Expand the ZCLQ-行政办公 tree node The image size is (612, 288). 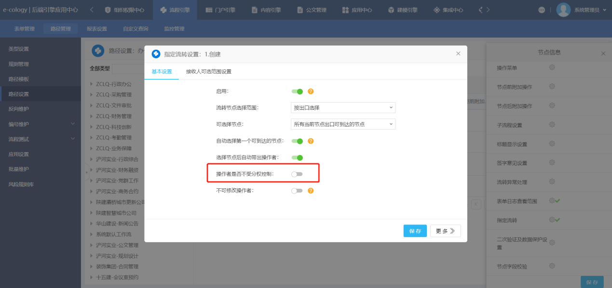92,84
